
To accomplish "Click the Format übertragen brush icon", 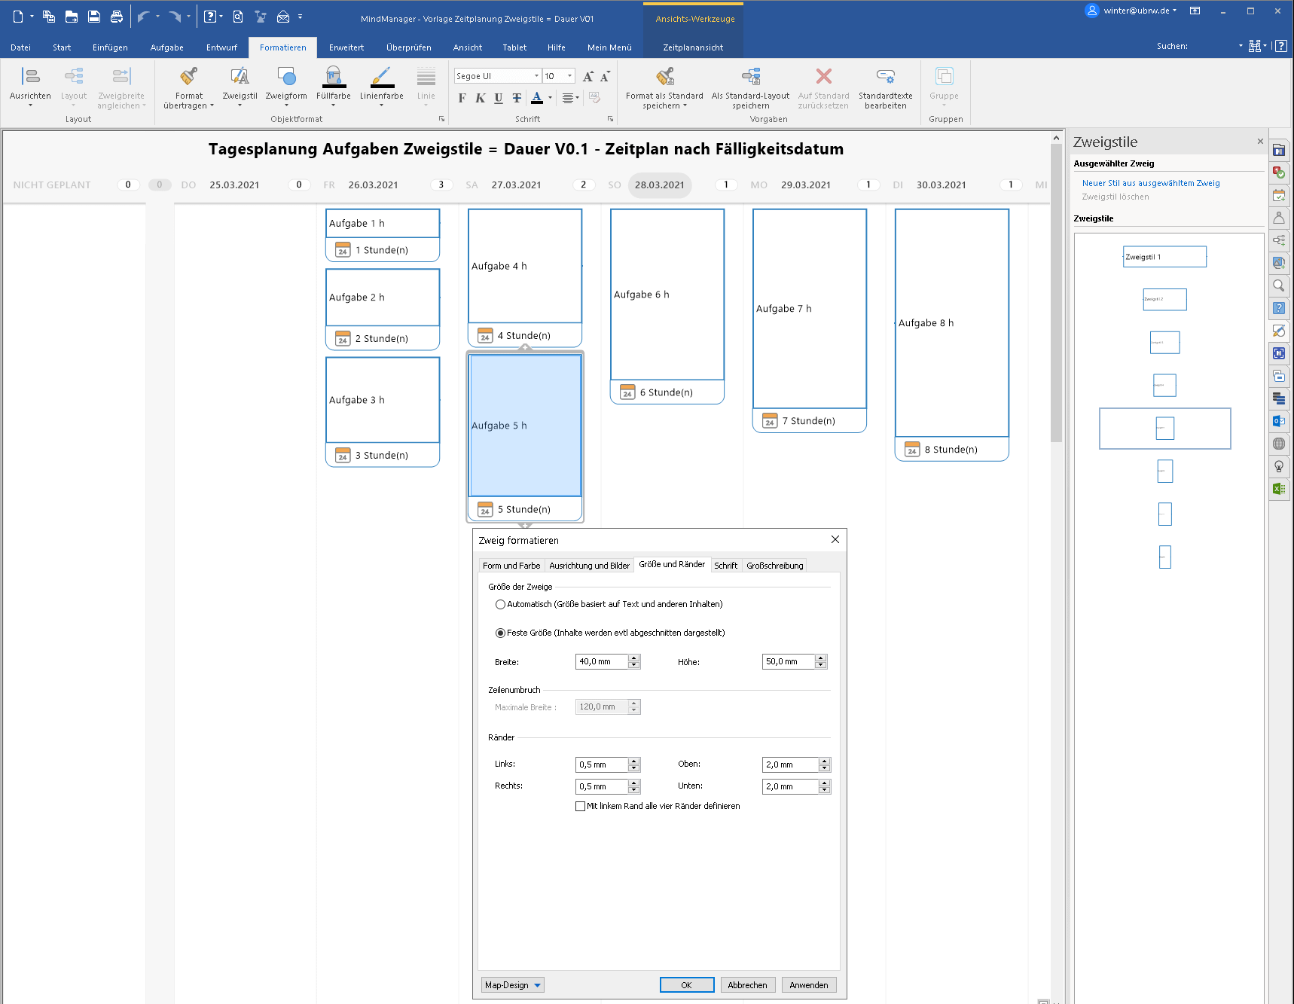I will tap(189, 76).
